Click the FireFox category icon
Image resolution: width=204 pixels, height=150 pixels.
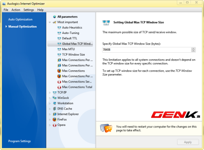(x=55, y=120)
